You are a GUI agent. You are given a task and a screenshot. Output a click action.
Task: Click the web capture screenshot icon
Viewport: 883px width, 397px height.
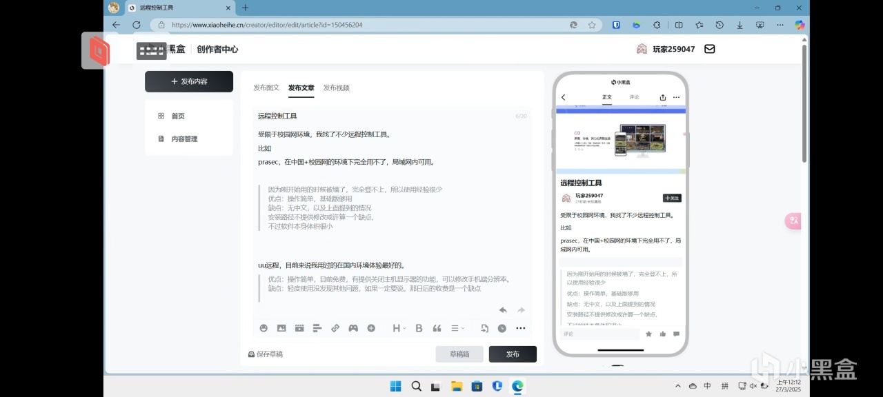click(x=760, y=25)
